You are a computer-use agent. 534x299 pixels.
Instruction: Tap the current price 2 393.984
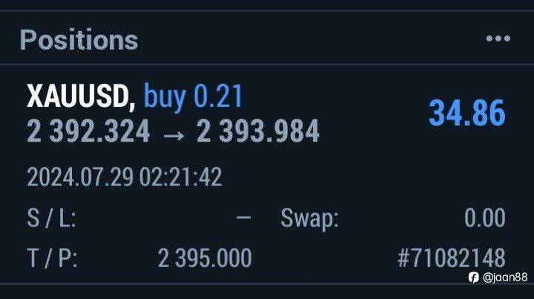(258, 132)
